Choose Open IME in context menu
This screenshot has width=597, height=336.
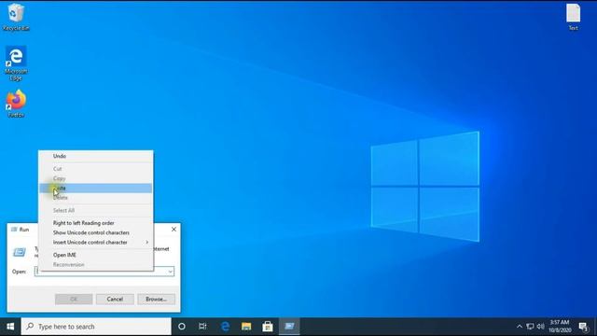(x=95, y=255)
